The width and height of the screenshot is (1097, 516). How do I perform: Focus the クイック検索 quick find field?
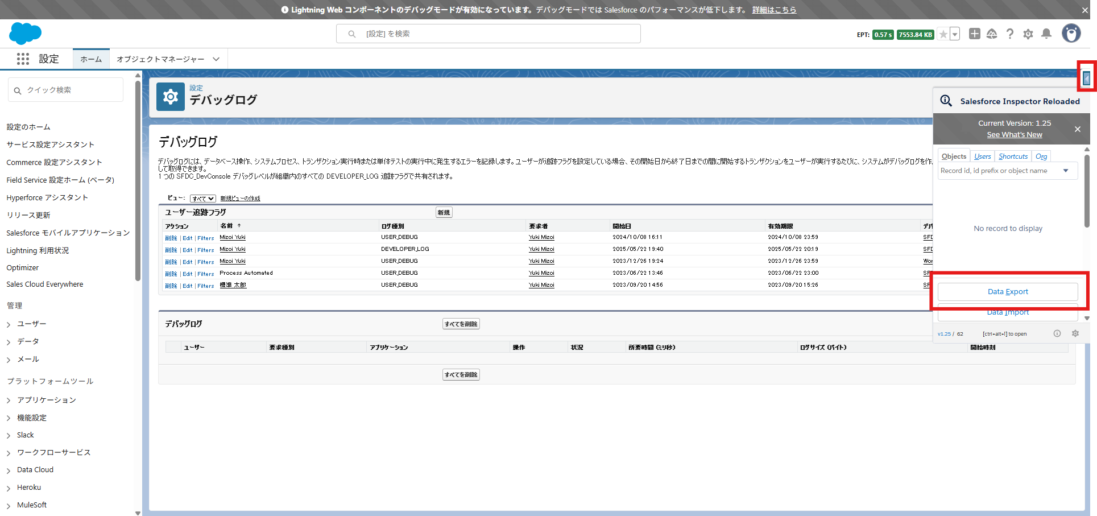65,90
